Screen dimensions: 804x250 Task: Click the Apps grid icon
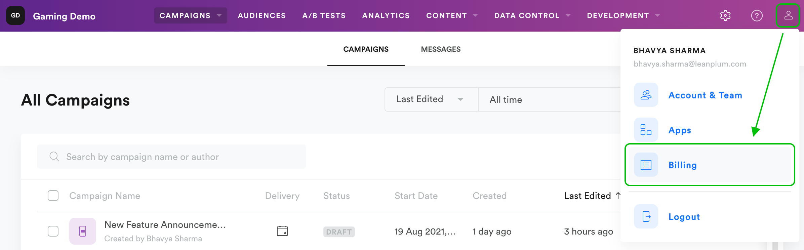pyautogui.click(x=646, y=130)
